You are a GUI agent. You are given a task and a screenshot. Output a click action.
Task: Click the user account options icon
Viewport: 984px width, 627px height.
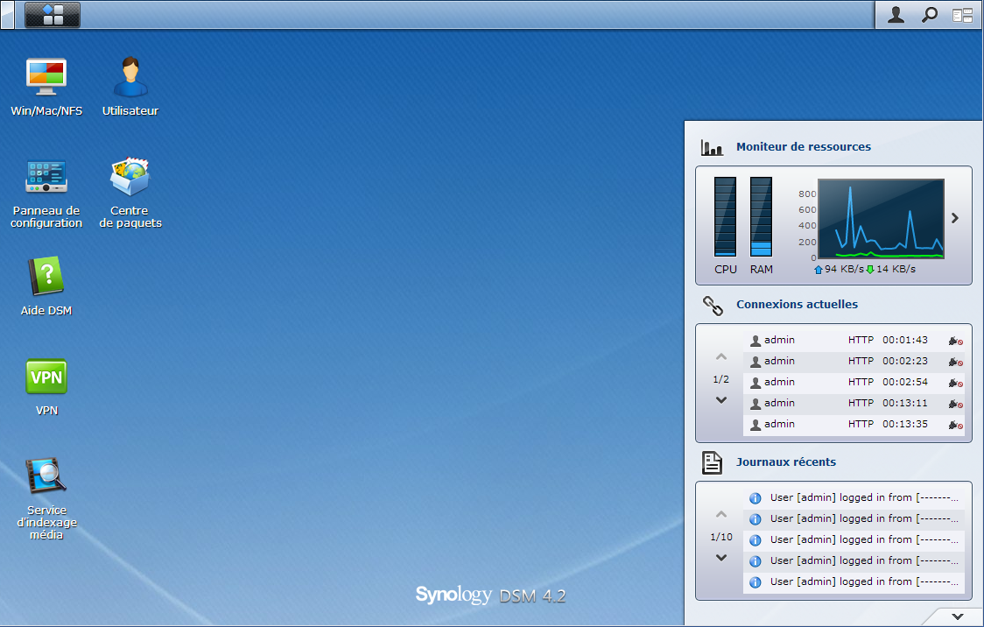click(x=896, y=15)
